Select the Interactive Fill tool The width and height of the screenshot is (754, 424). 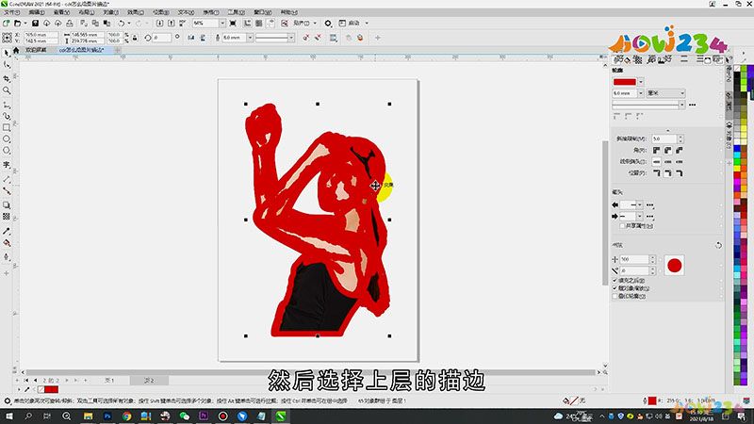coord(7,243)
